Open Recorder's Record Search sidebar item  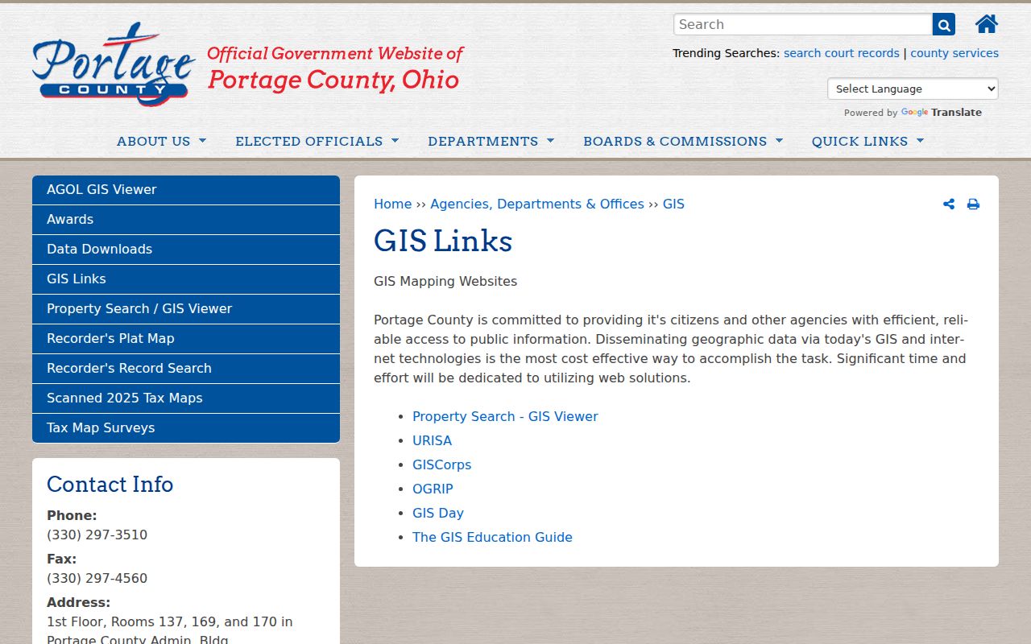click(x=186, y=369)
